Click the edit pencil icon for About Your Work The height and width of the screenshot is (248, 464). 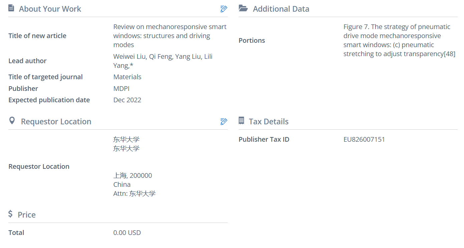pyautogui.click(x=224, y=9)
